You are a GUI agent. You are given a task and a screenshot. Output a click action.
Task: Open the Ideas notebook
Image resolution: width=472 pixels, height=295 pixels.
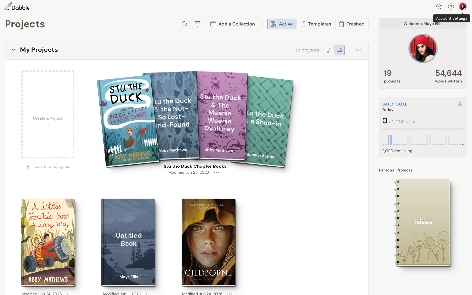point(423,223)
